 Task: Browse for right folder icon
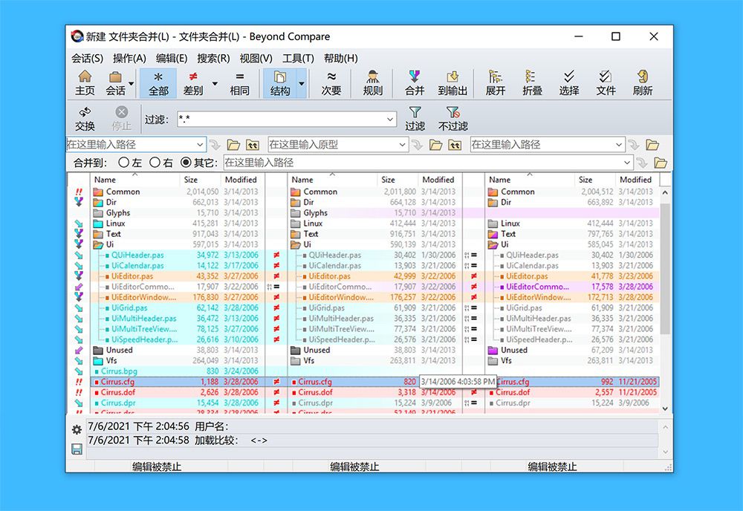coord(652,144)
